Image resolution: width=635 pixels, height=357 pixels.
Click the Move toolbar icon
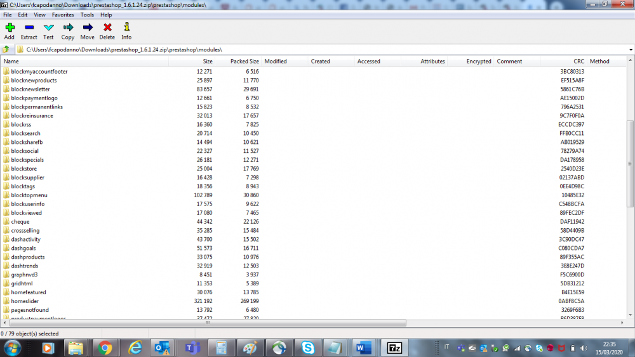88,27
